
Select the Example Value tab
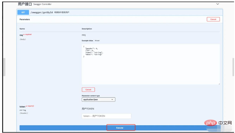(87, 41)
